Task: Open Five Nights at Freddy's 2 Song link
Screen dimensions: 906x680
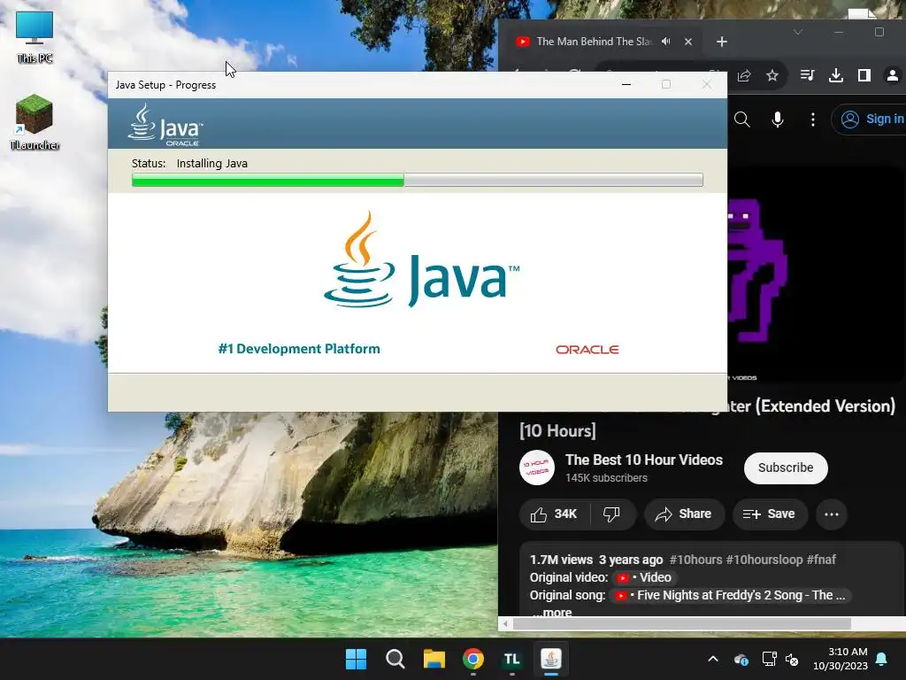Action: pos(731,596)
